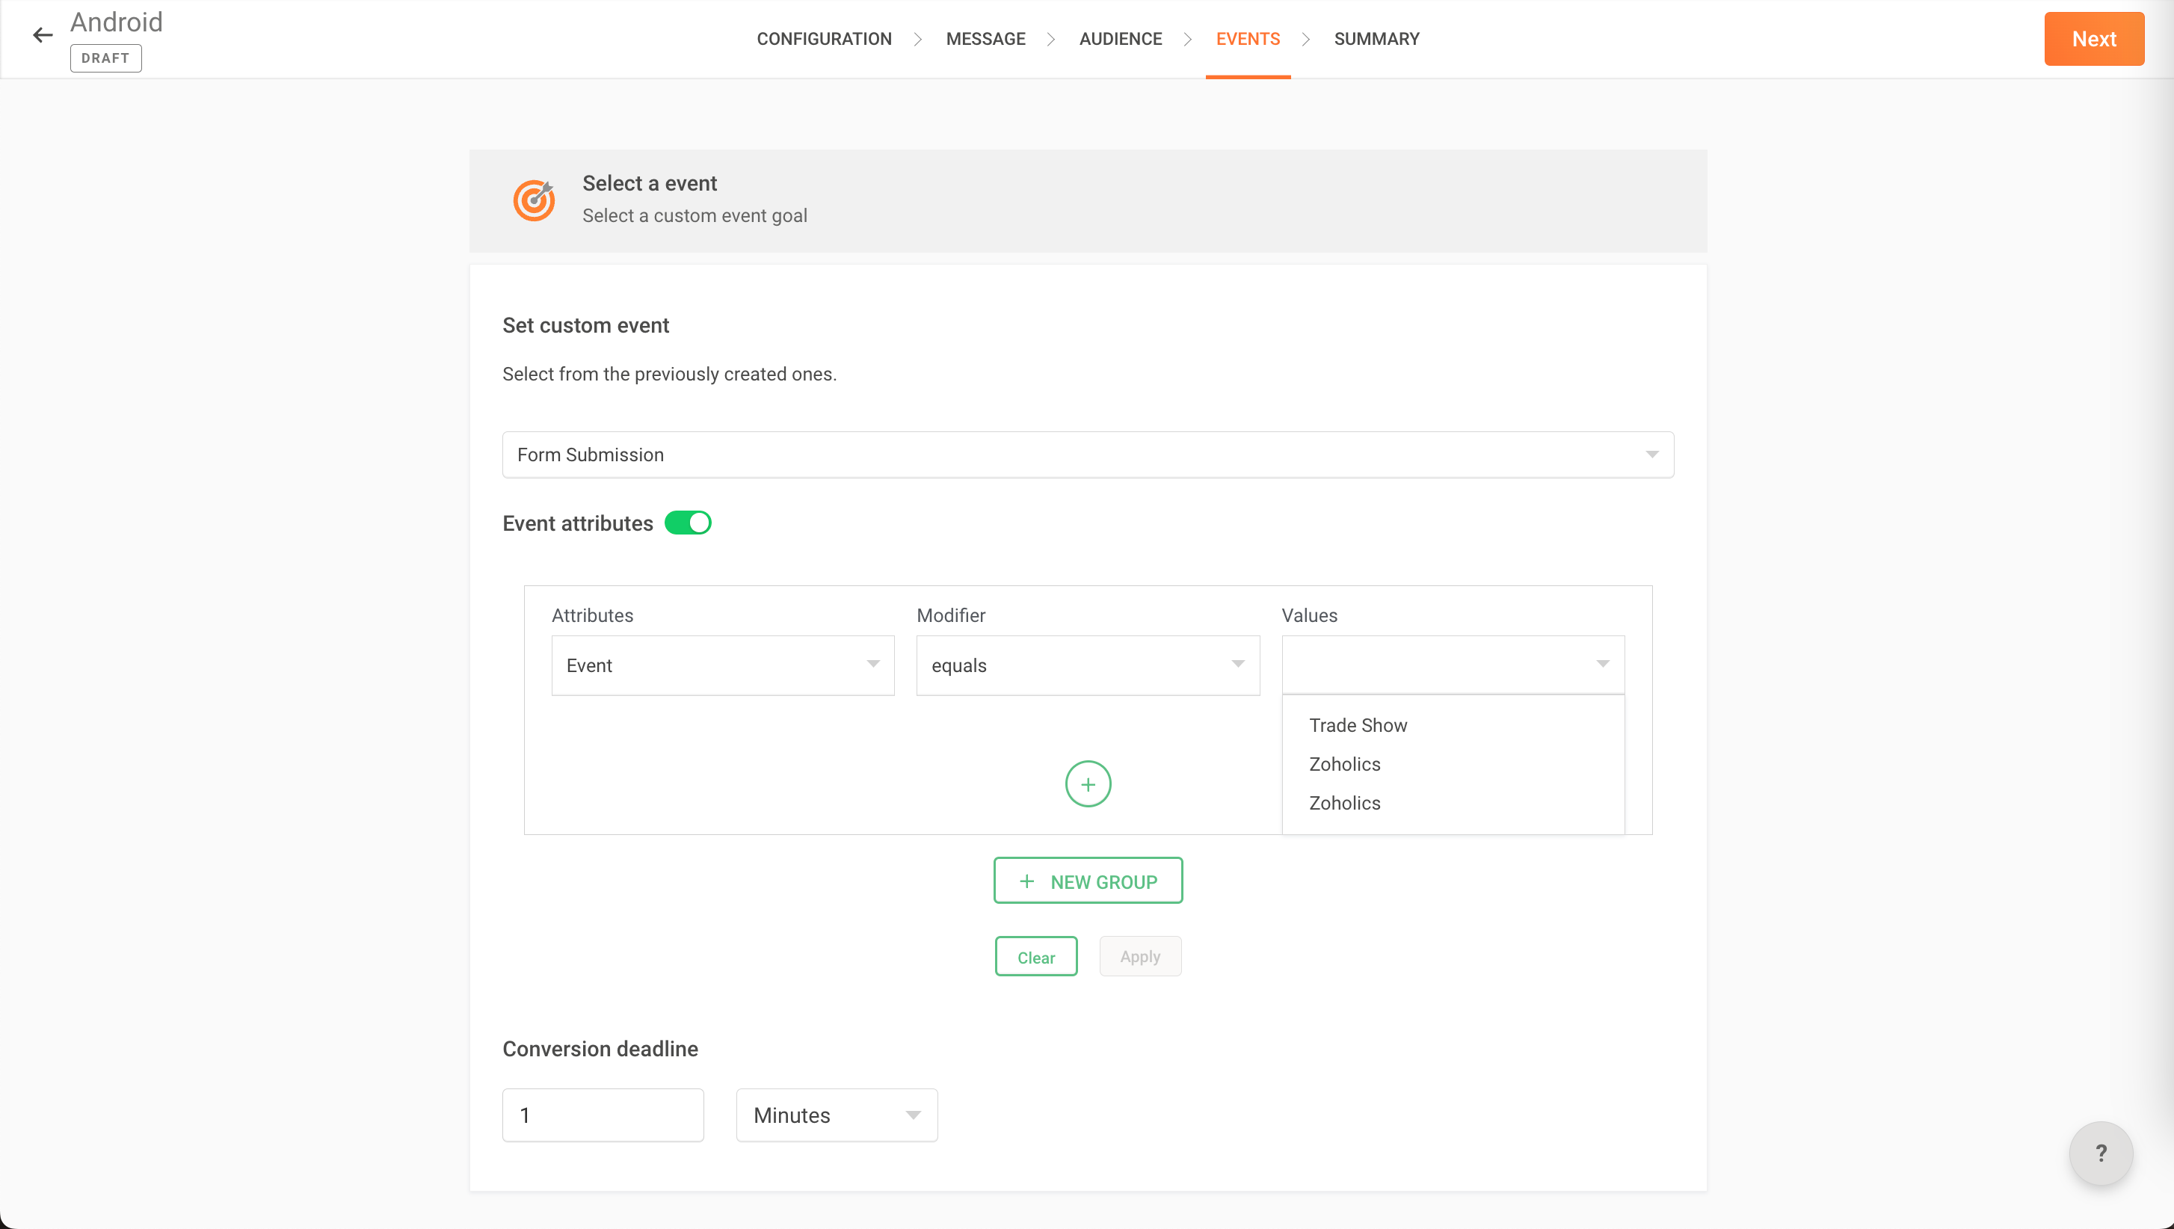
Task: Click the circular plus add-condition icon
Action: (x=1088, y=784)
